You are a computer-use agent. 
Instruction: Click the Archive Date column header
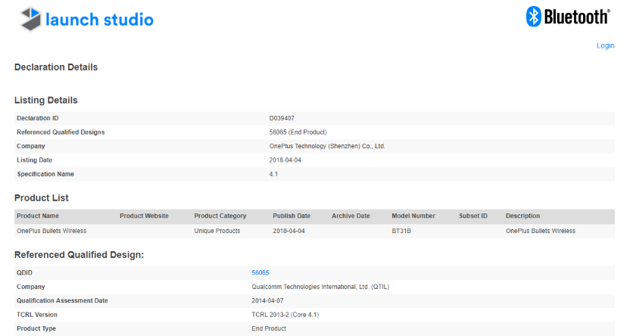(351, 216)
